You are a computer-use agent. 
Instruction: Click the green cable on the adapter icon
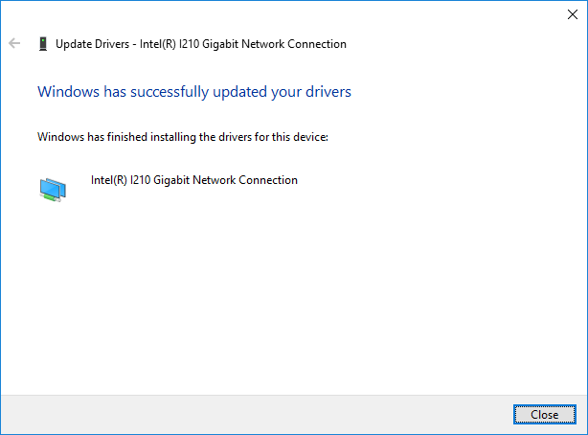pos(56,198)
